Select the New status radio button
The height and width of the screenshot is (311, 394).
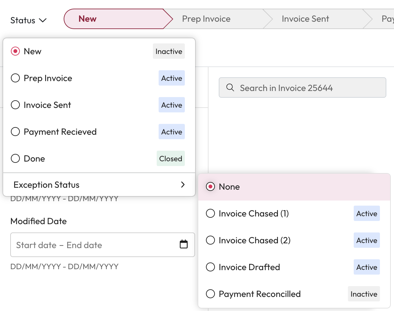pyautogui.click(x=15, y=51)
